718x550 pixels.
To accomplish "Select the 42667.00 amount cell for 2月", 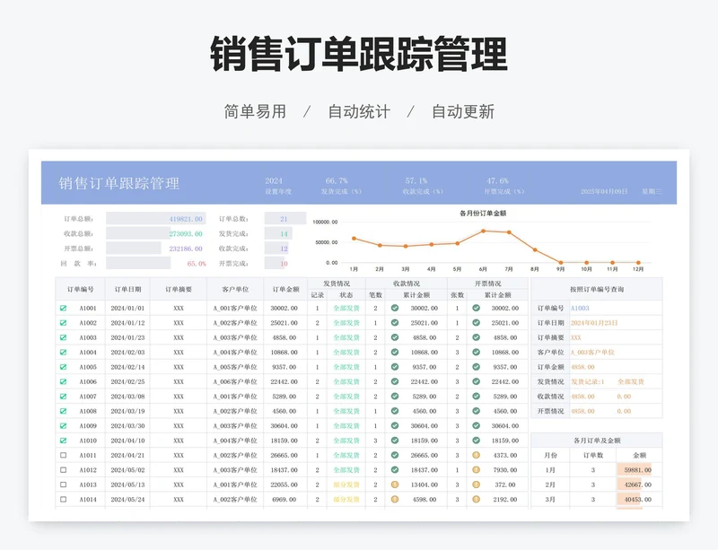I will coord(639,485).
